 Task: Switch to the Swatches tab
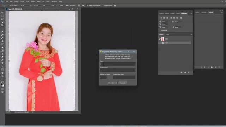[161, 13]
